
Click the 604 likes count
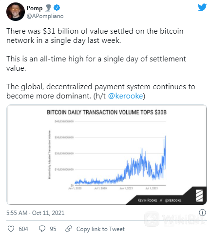[x=23, y=229]
